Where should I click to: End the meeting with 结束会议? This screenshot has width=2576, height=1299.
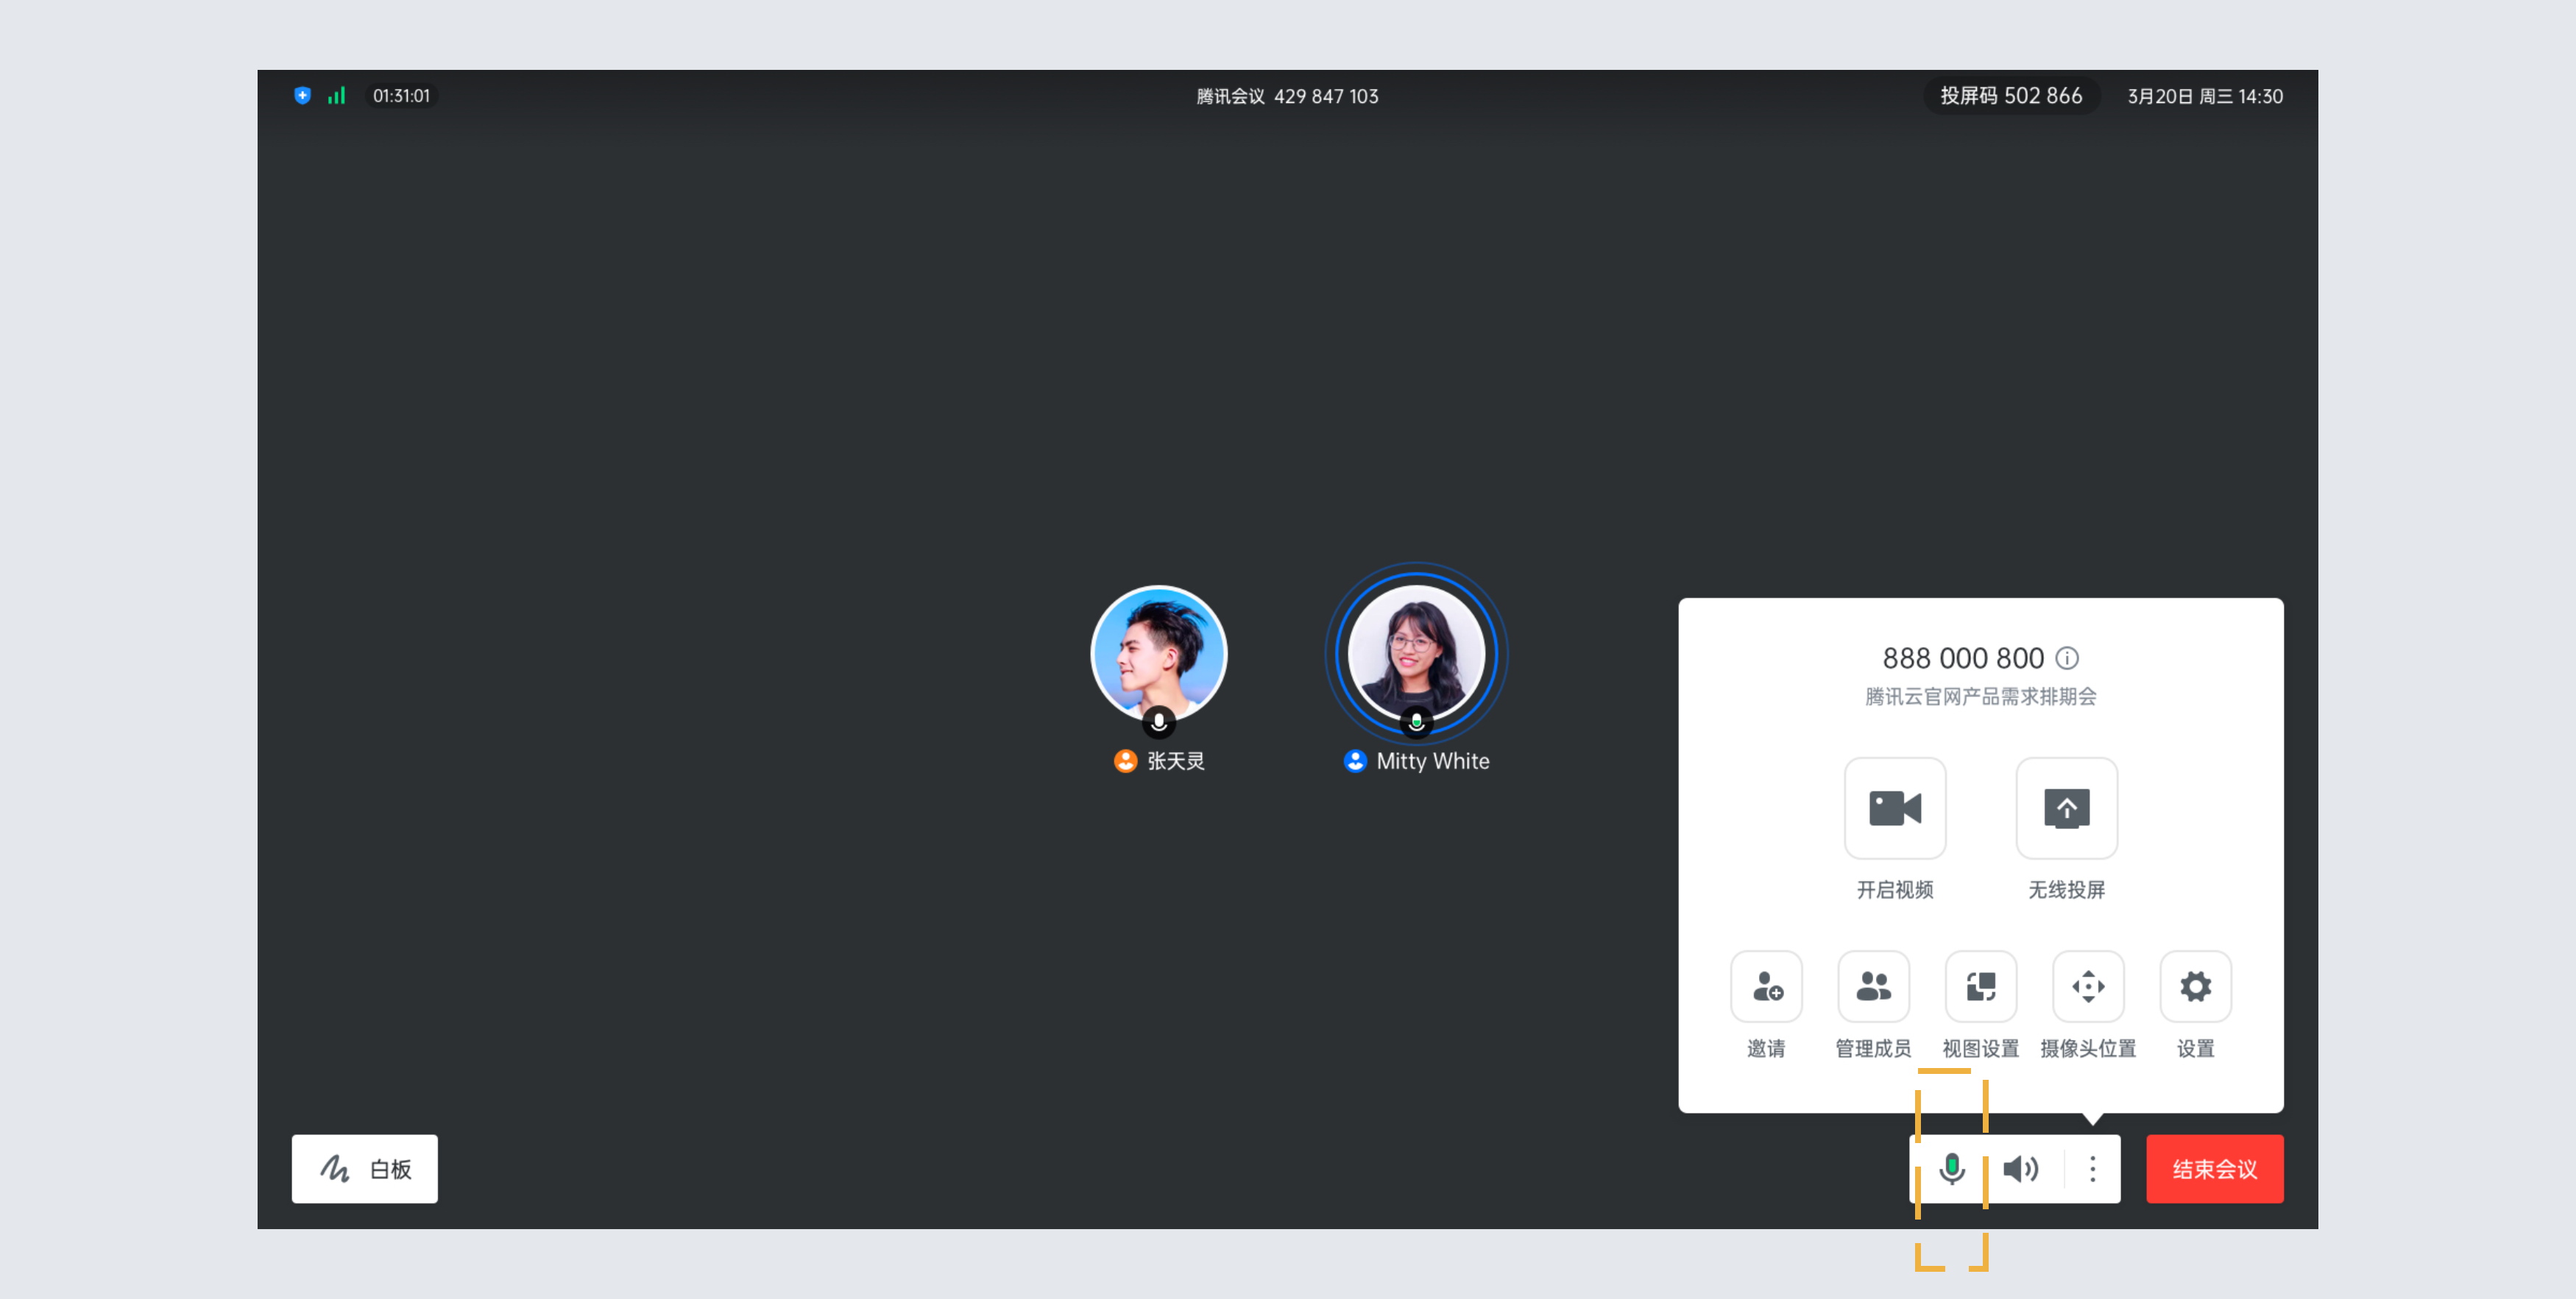pos(2214,1168)
